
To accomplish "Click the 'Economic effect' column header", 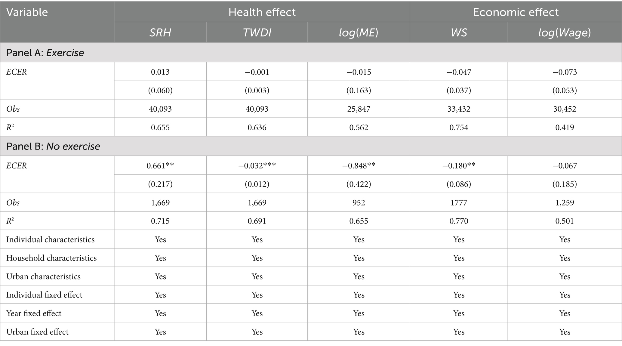I will click(x=516, y=12).
